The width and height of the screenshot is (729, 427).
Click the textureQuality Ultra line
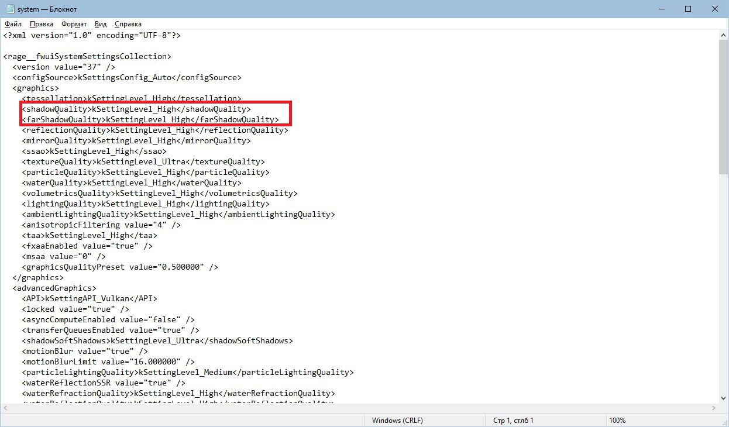[x=143, y=161]
